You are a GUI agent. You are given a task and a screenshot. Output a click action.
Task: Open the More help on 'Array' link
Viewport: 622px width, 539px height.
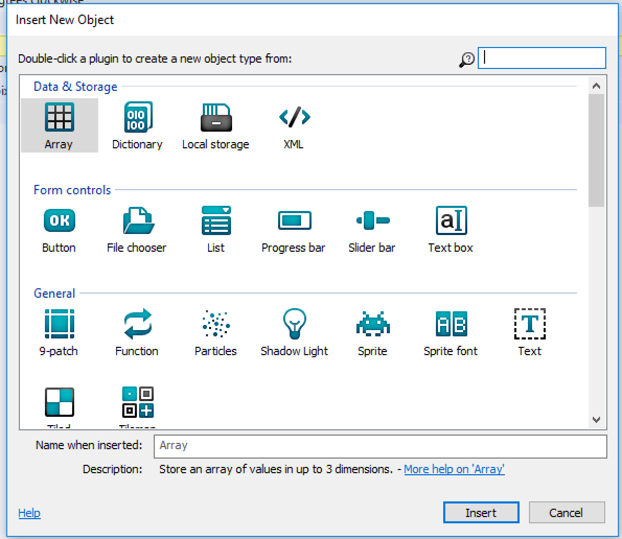point(454,469)
